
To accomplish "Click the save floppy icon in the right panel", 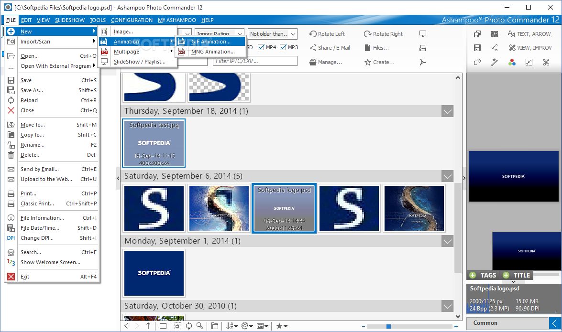I will click(477, 48).
